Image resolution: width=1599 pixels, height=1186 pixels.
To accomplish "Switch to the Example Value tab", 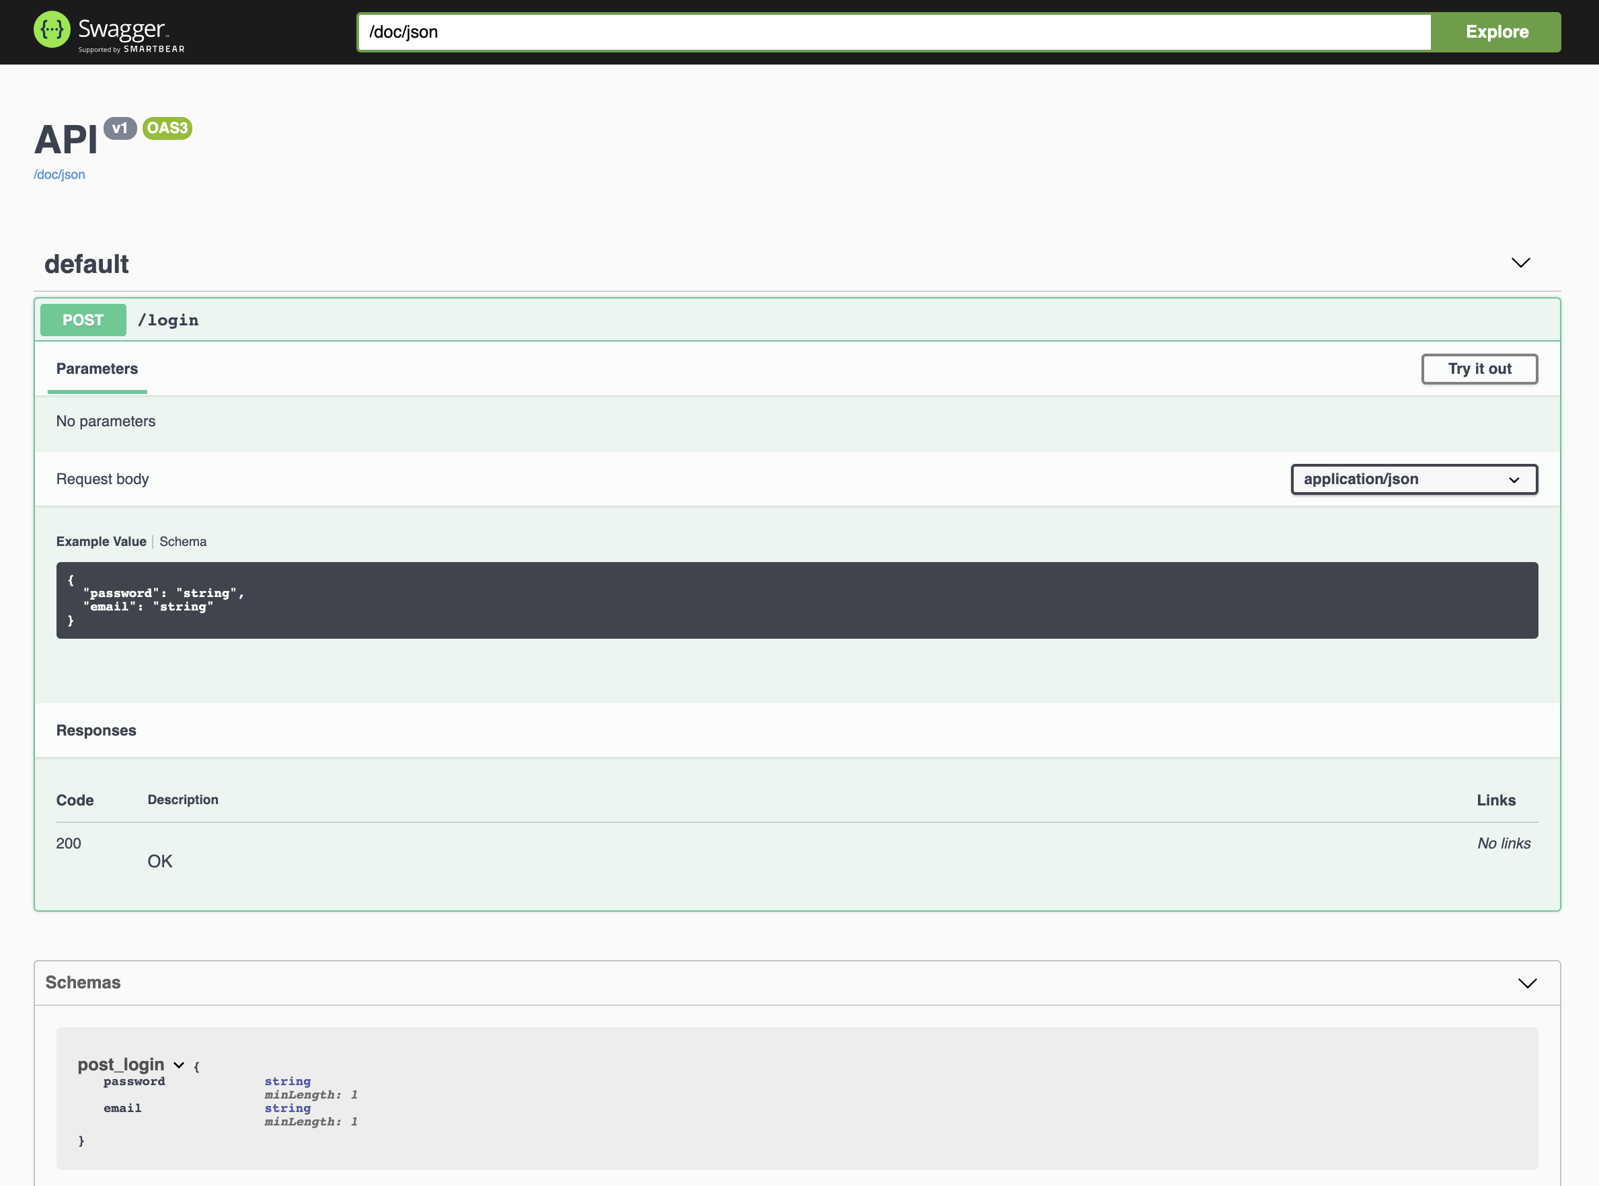I will [x=102, y=541].
